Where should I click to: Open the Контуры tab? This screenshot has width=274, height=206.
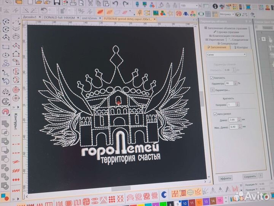click(x=241, y=47)
